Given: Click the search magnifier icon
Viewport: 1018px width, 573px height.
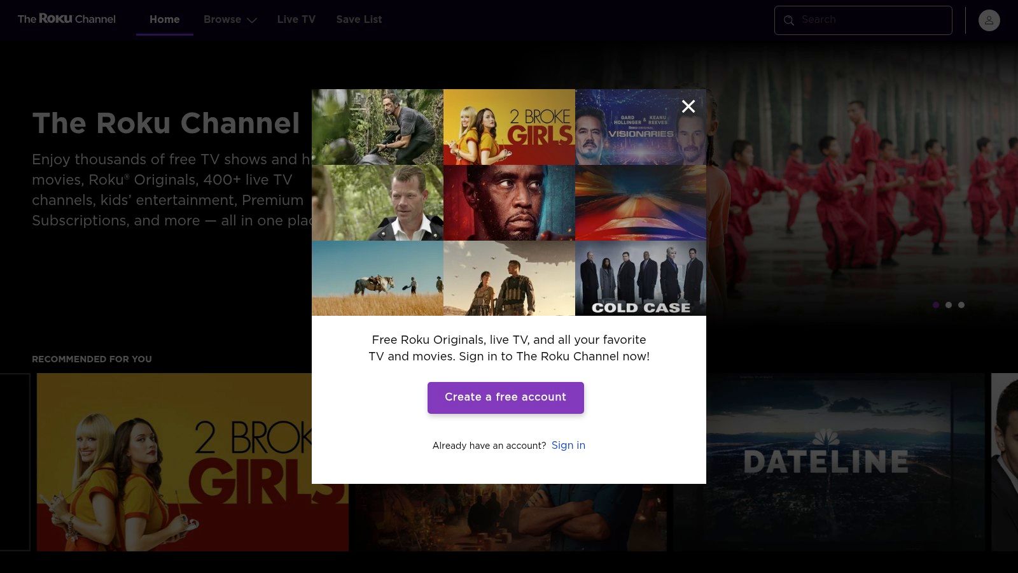Looking at the screenshot, I should click(x=789, y=20).
